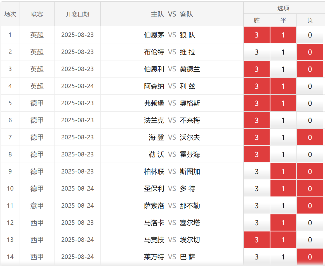This screenshot has height=267, width=325.
Task: Select loss option 0 for 弗赖堡 VS 奥格斯
Action: click(x=310, y=103)
